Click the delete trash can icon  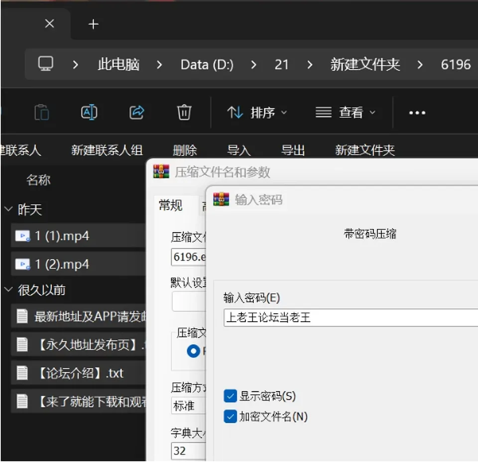coord(184,113)
